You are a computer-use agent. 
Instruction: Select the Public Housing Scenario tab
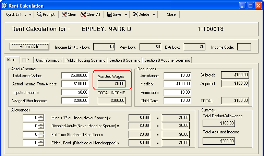(85, 60)
